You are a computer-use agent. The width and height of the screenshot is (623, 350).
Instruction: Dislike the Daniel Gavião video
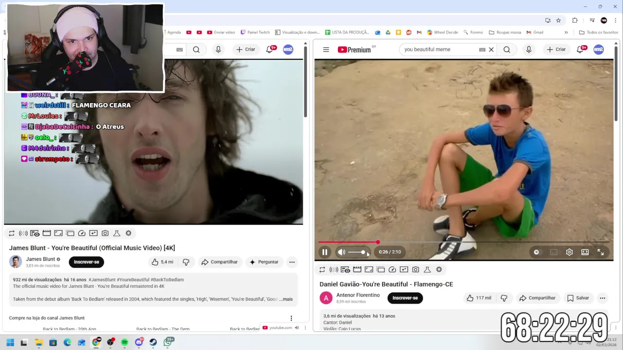click(504, 298)
